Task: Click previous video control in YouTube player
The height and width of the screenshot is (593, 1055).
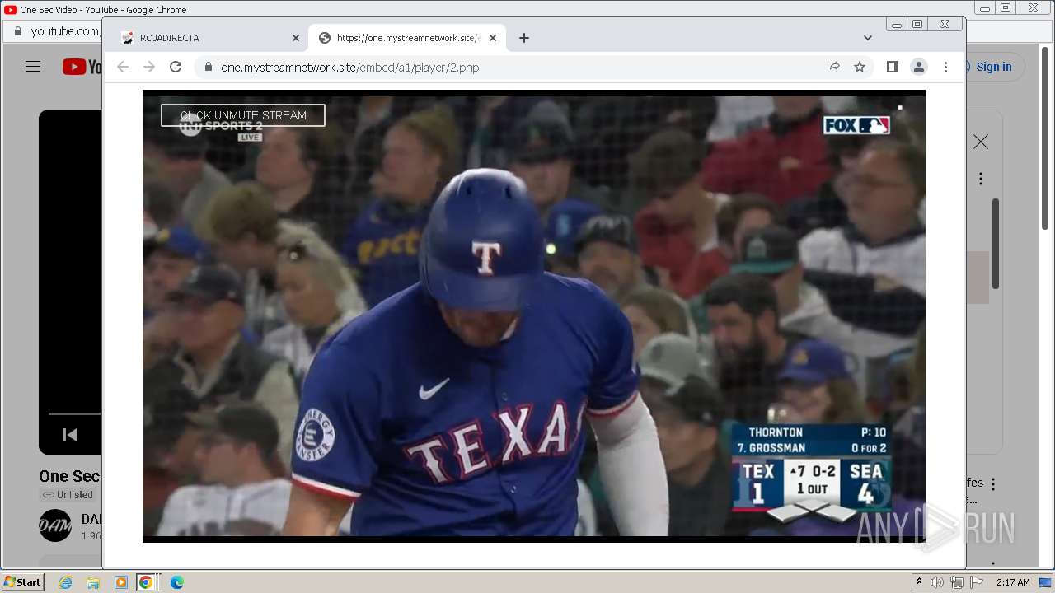Action: coord(70,435)
